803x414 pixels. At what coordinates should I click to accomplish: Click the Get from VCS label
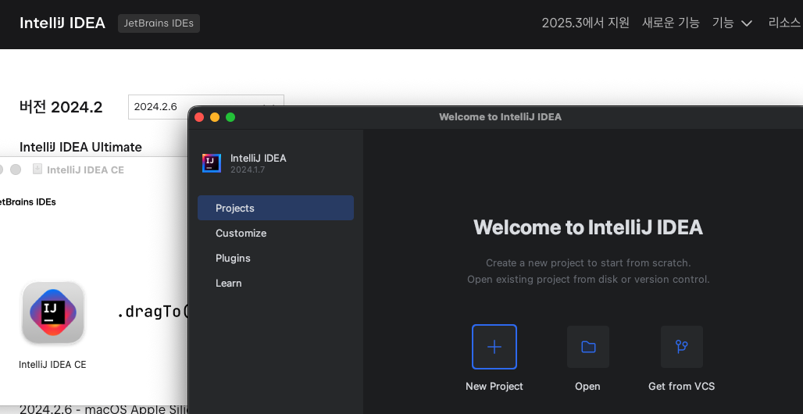click(x=682, y=387)
